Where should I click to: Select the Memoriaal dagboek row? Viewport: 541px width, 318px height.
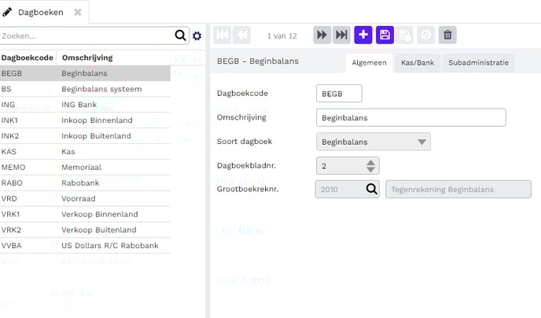(85, 167)
